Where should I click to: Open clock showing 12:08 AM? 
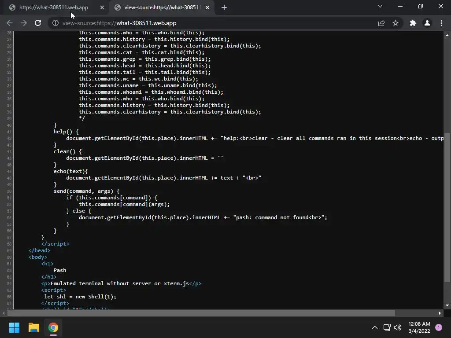(x=419, y=327)
